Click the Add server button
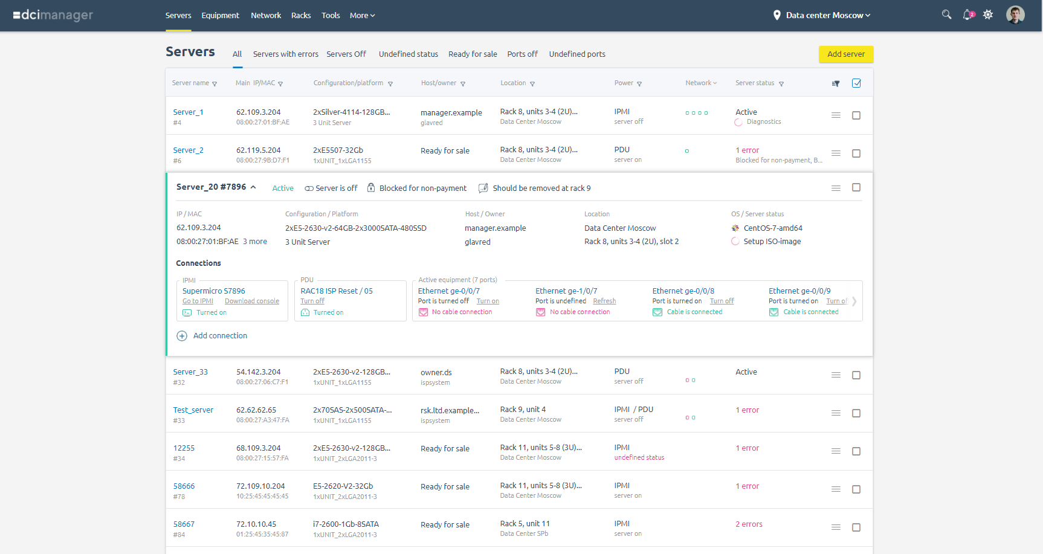This screenshot has height=554, width=1043. click(846, 54)
